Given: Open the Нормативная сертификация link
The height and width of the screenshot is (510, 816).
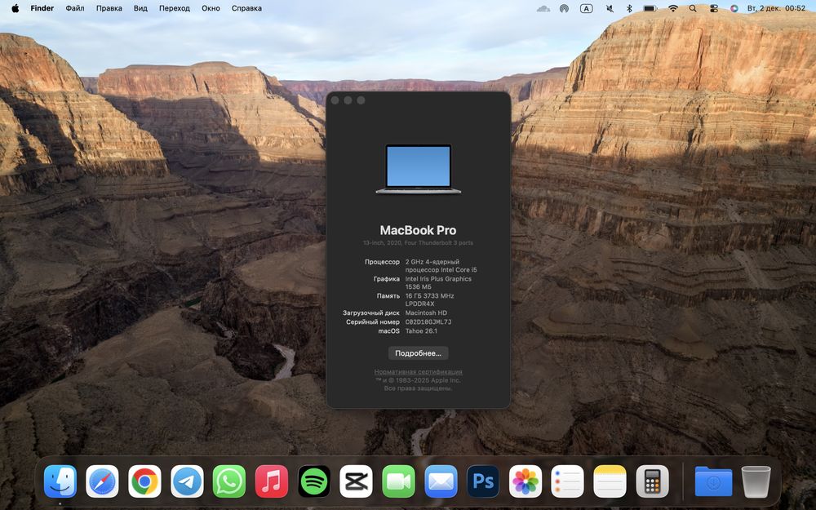Looking at the screenshot, I should (418, 371).
